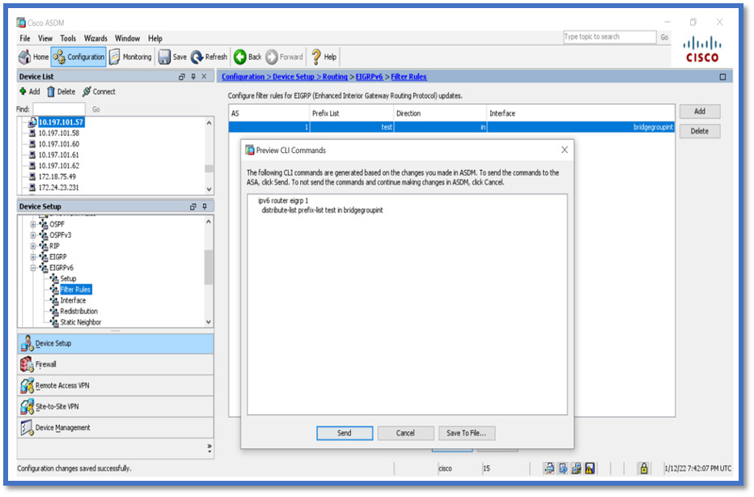Screen dimensions: 754x497
Task: Select Setup under EIGRPv6
Action: click(x=68, y=278)
